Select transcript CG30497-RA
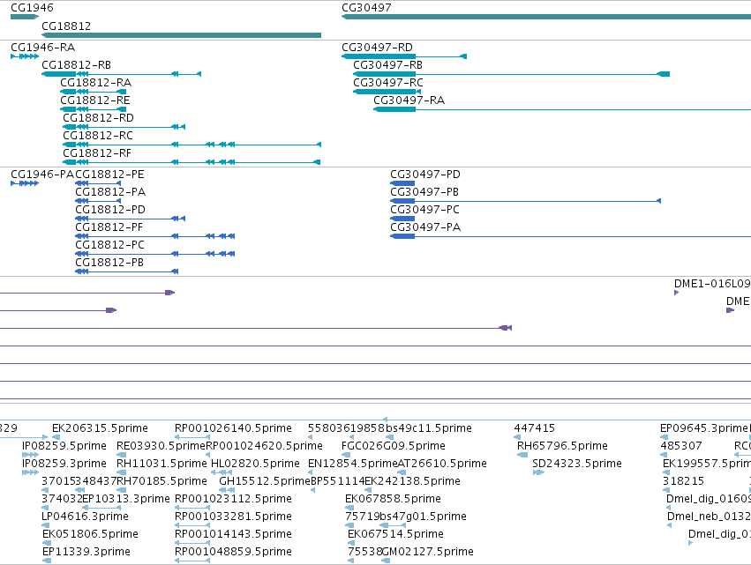Image resolution: width=751 pixels, height=565 pixels. click(x=409, y=100)
